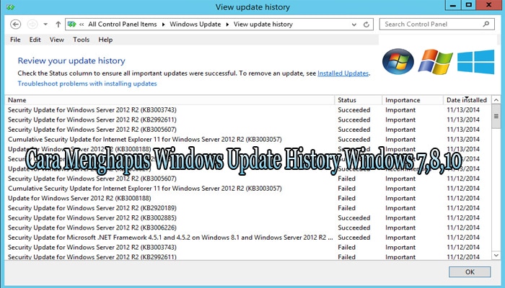Viewport: 505px width, 288px height.
Task: Open the Installed Updates link
Action: pyautogui.click(x=343, y=73)
